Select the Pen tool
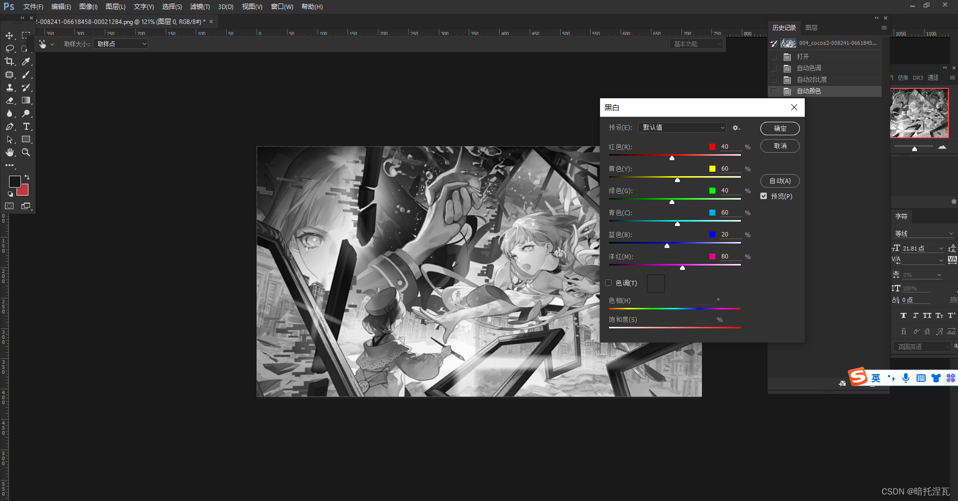Screen dimensions: 958x501 point(9,126)
